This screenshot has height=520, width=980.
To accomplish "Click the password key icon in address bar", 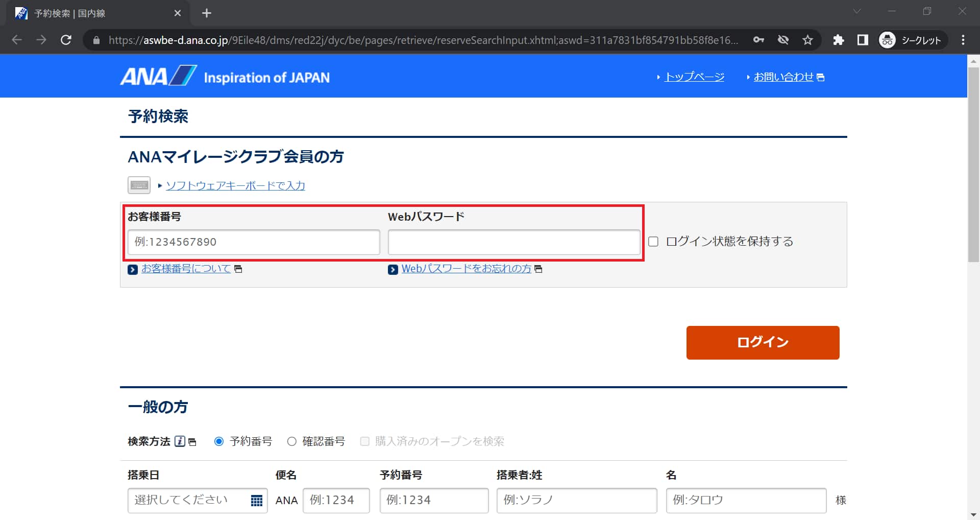I will pos(758,40).
